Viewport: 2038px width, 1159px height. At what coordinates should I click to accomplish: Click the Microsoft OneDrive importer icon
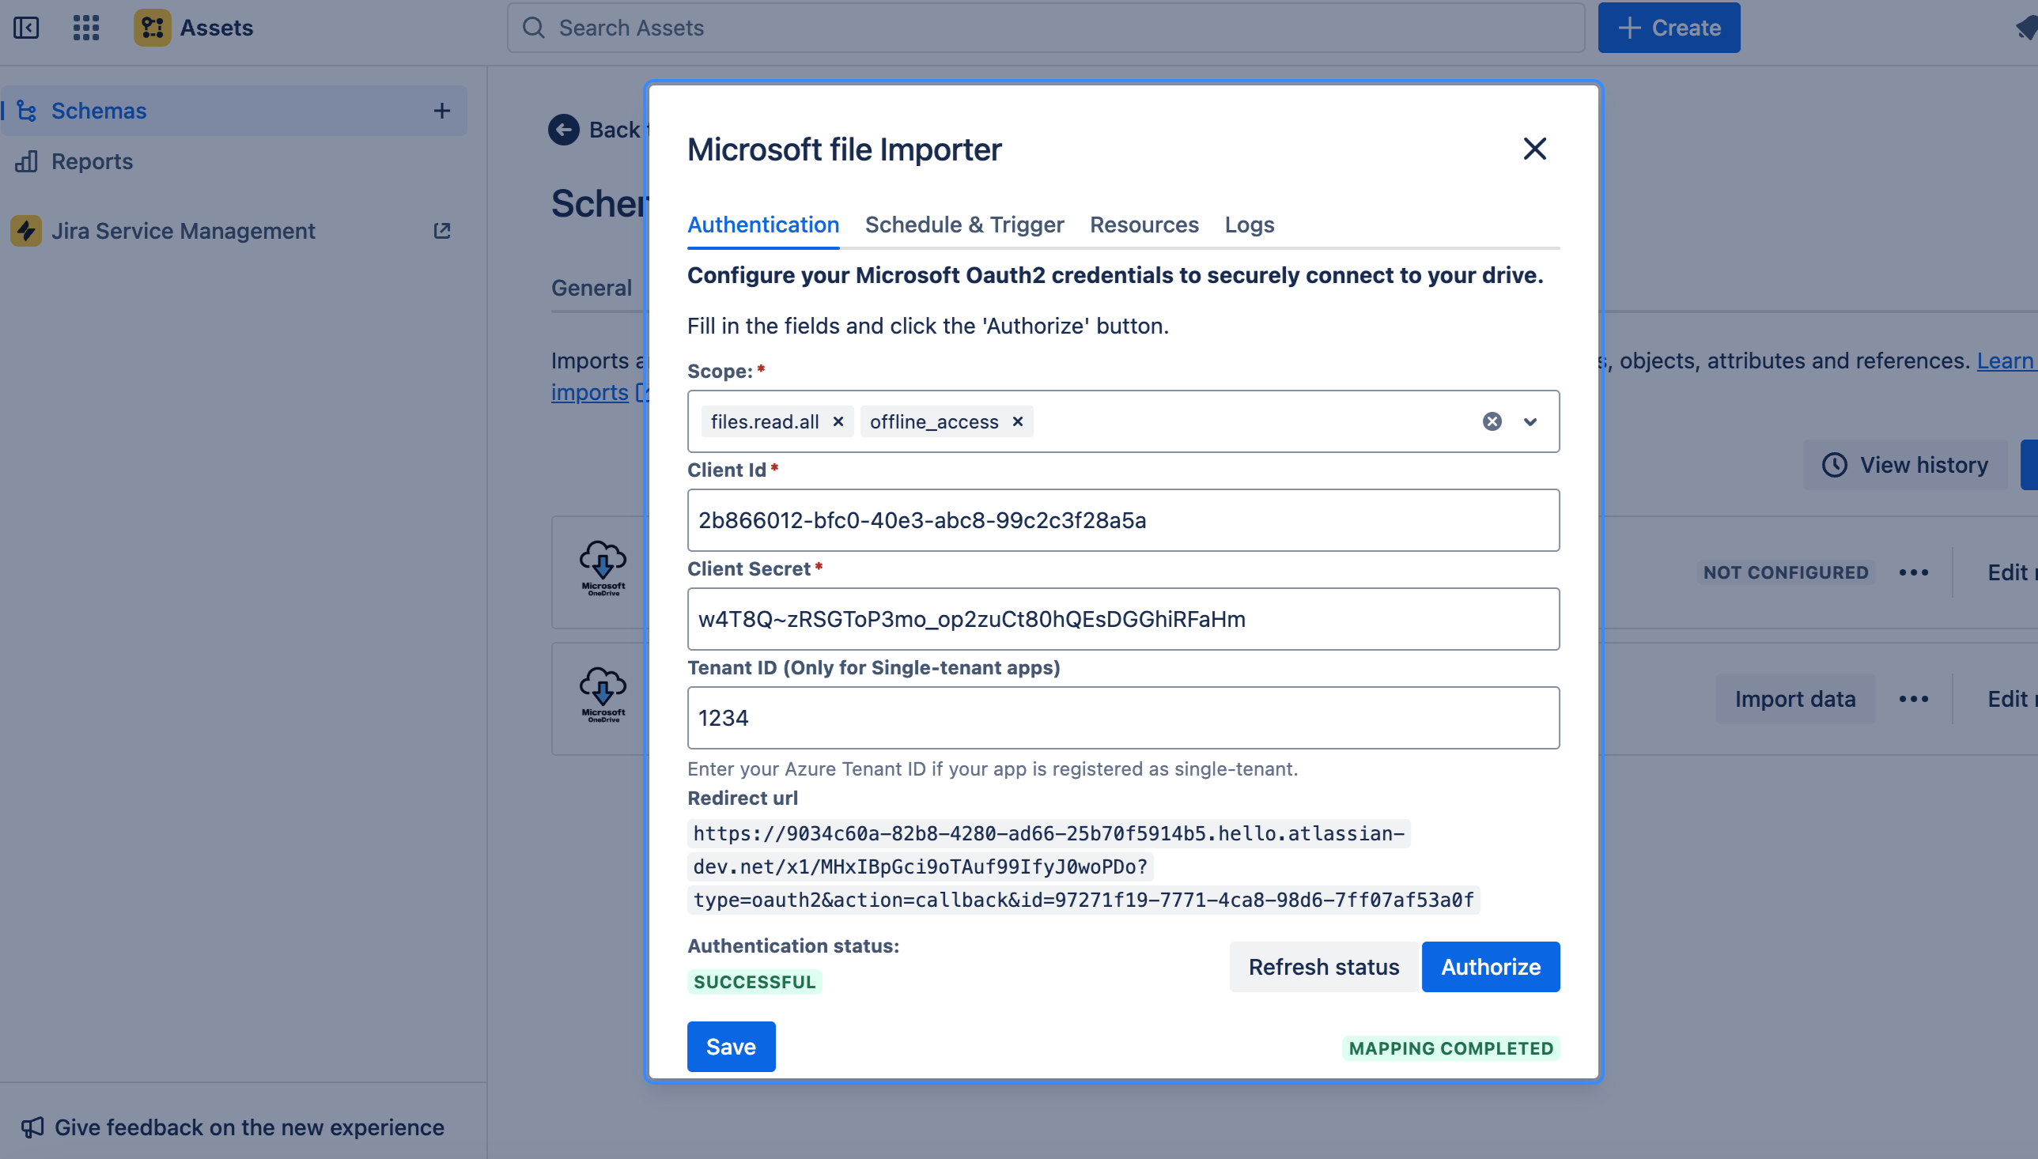coord(603,567)
